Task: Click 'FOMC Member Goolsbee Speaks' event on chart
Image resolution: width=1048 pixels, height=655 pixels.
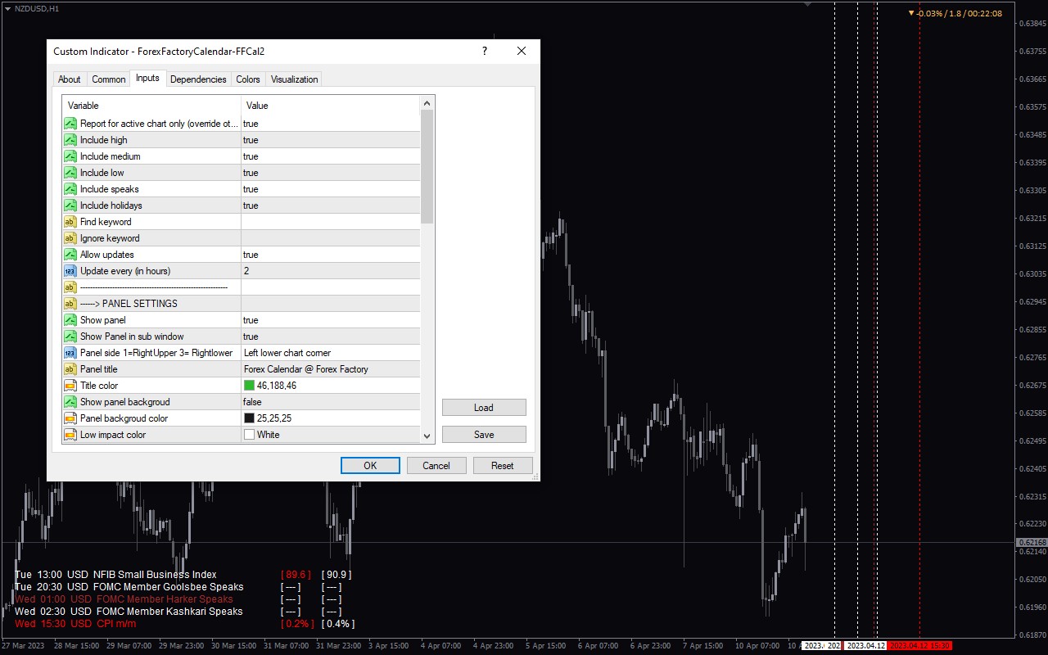Action: pyautogui.click(x=169, y=587)
